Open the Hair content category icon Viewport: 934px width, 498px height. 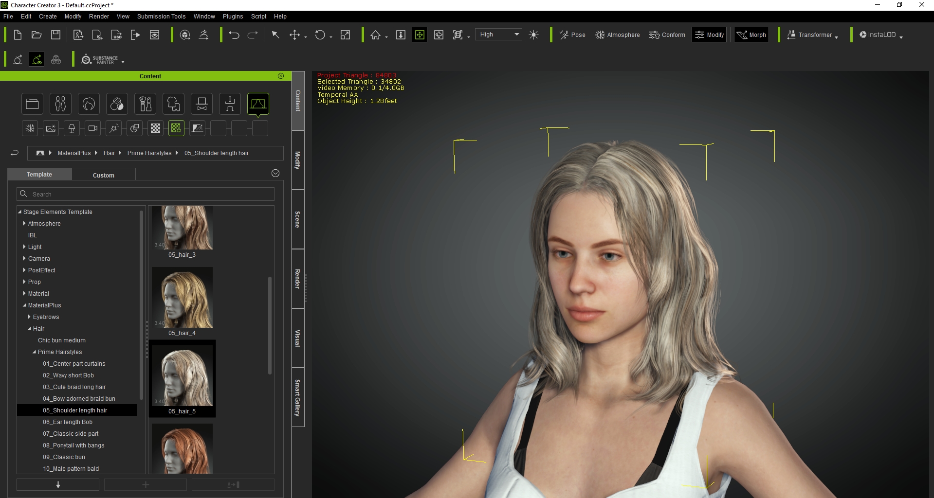[x=89, y=104]
